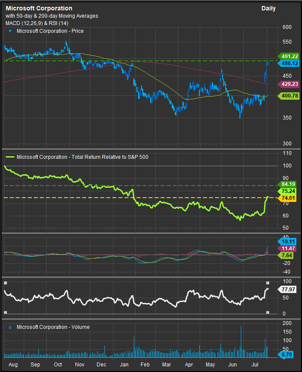Click the Sep label on the time axis
The width and height of the screenshot is (302, 372).
click(35, 364)
